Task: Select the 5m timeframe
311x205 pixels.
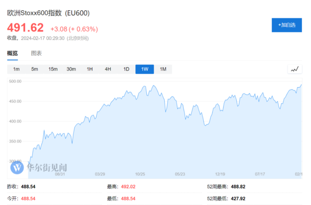Action: 35,69
